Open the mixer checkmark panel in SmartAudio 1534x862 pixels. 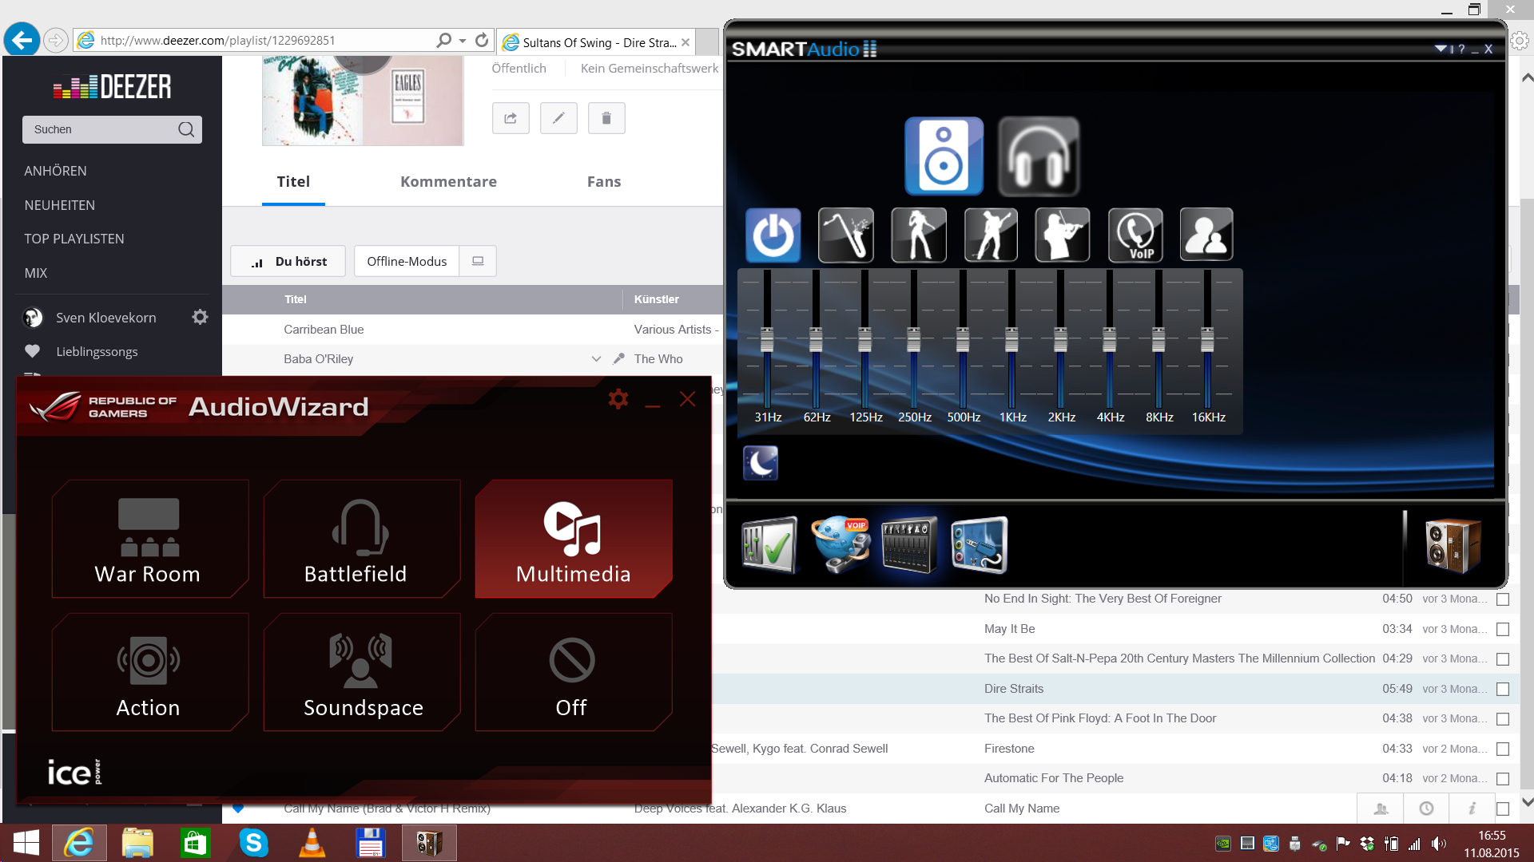click(769, 545)
